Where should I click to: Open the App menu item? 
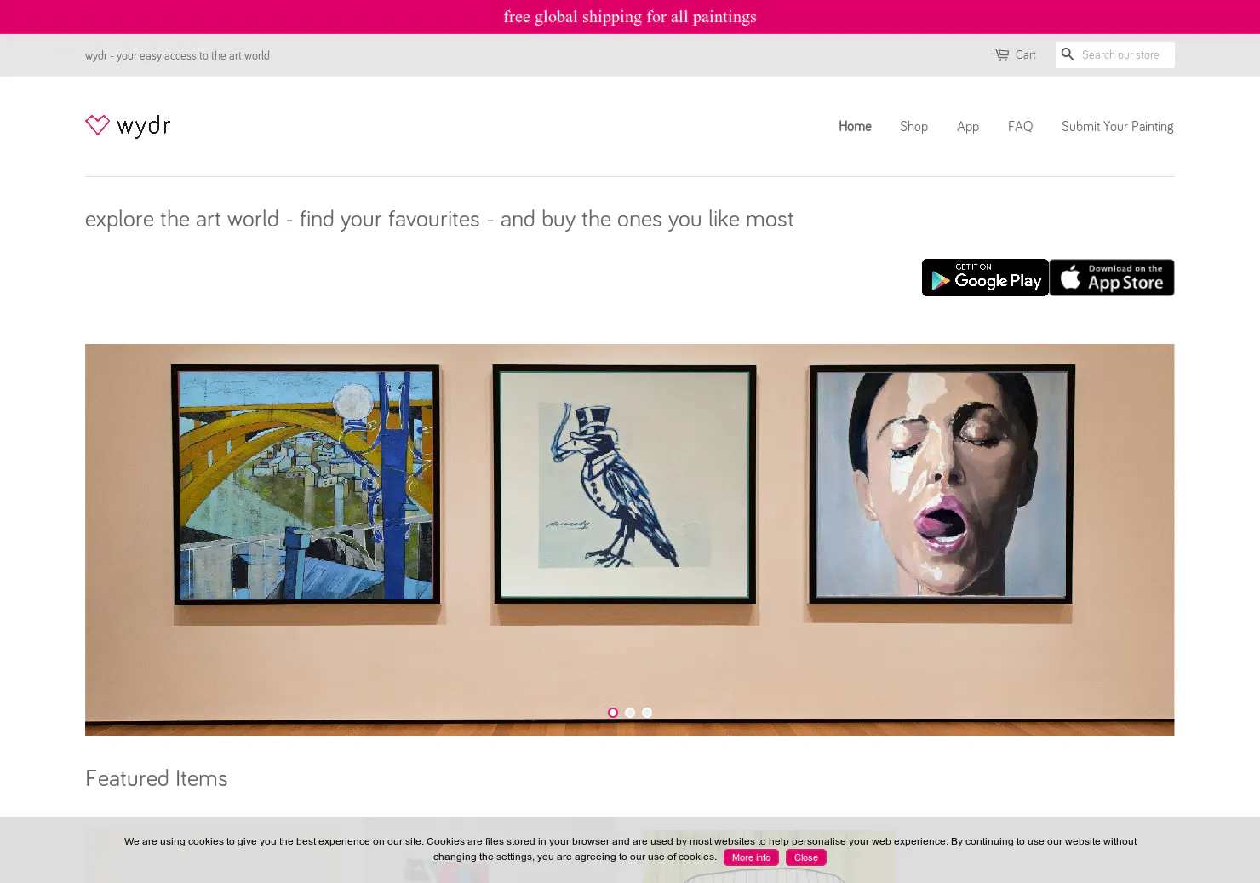pos(968,127)
